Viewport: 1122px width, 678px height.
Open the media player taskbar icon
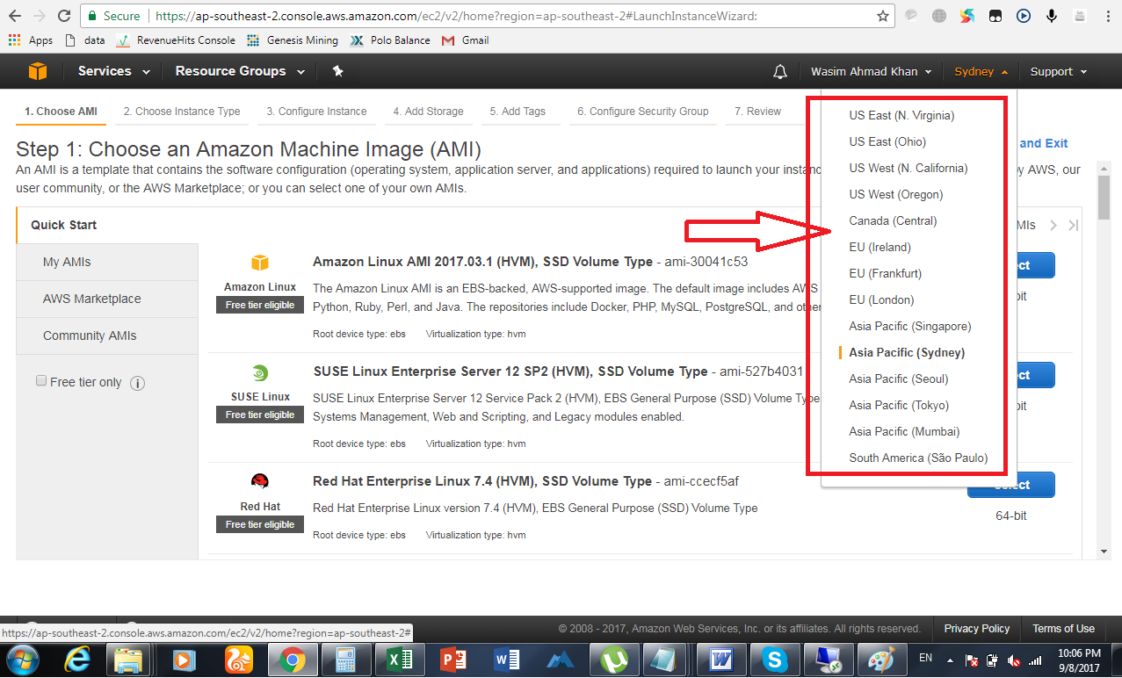(x=184, y=659)
